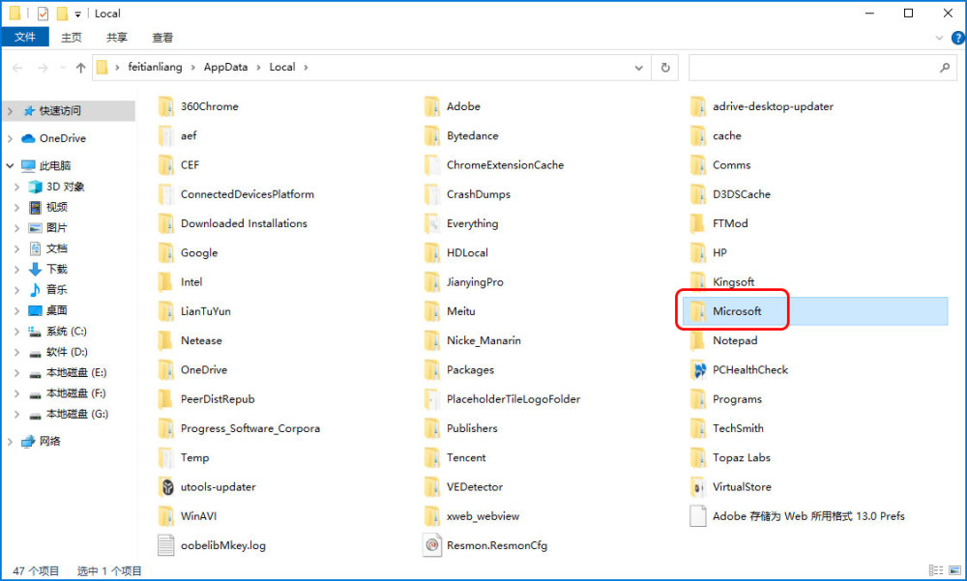Open the recent locations dropdown arrow
Screen dimensions: 967x581
(62, 68)
